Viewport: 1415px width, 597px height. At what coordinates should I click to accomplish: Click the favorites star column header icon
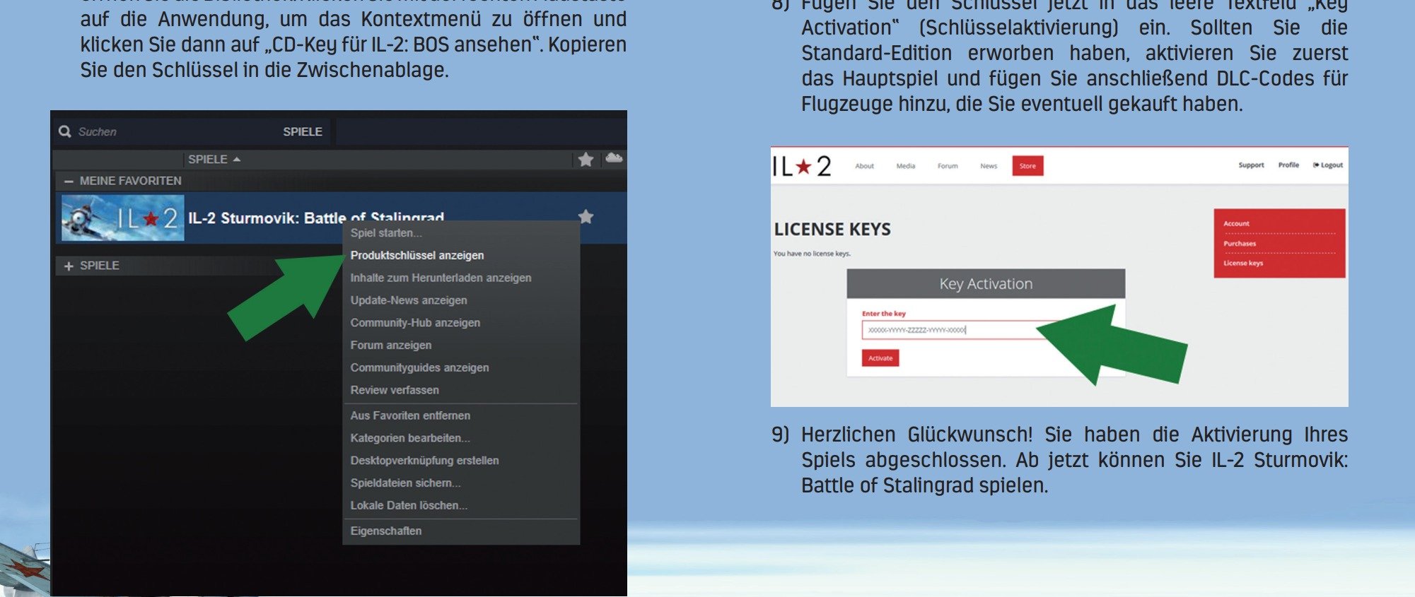point(586,160)
